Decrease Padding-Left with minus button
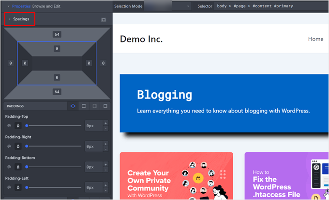The image size is (329, 200). pyautogui.click(x=106, y=190)
